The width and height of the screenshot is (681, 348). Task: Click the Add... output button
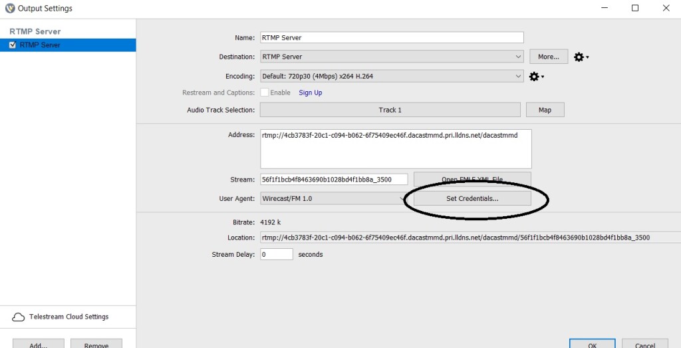click(x=39, y=343)
